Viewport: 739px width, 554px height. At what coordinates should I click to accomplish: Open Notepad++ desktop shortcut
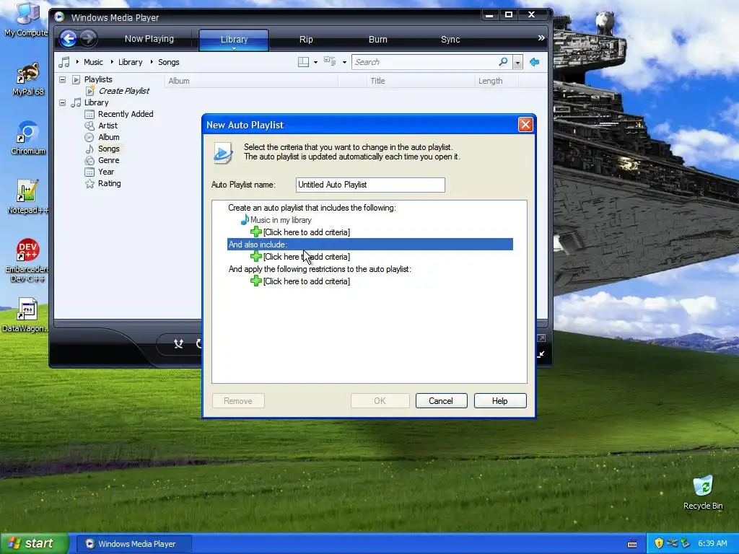(x=28, y=197)
